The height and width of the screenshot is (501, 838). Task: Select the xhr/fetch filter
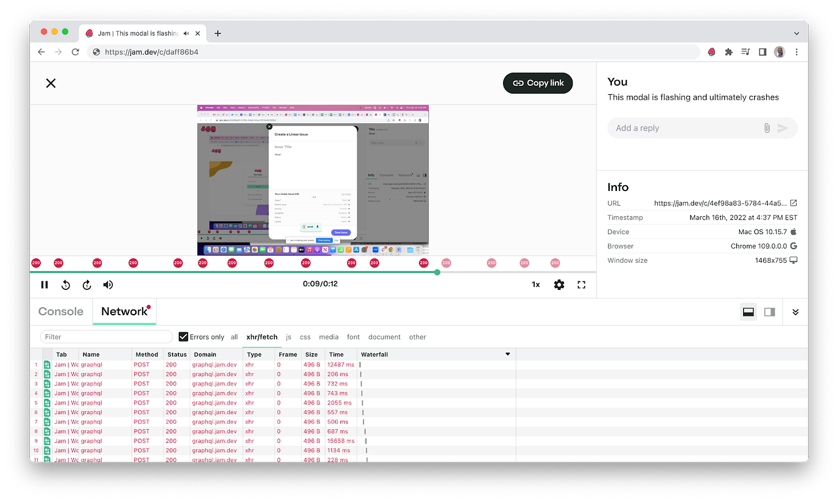click(x=262, y=337)
